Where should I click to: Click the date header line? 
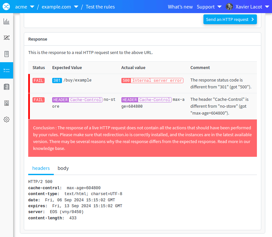coord(72,200)
